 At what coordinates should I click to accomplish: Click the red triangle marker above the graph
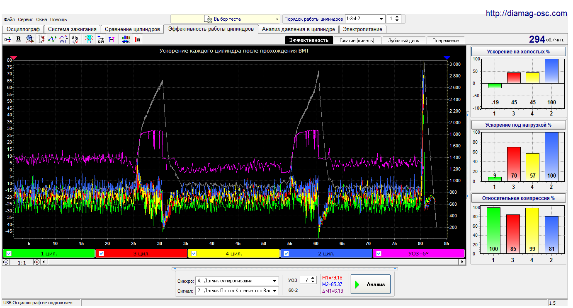click(14, 58)
